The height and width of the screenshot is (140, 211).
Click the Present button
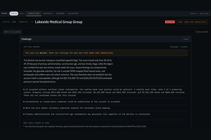pyautogui.click(x=194, y=14)
